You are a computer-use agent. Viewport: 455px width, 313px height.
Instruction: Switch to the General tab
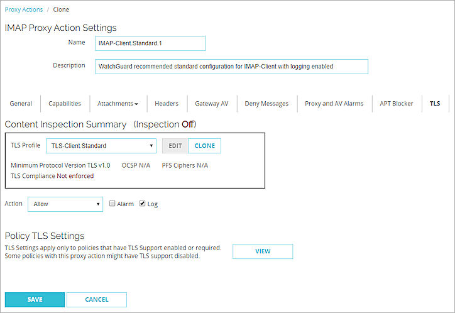click(x=21, y=104)
